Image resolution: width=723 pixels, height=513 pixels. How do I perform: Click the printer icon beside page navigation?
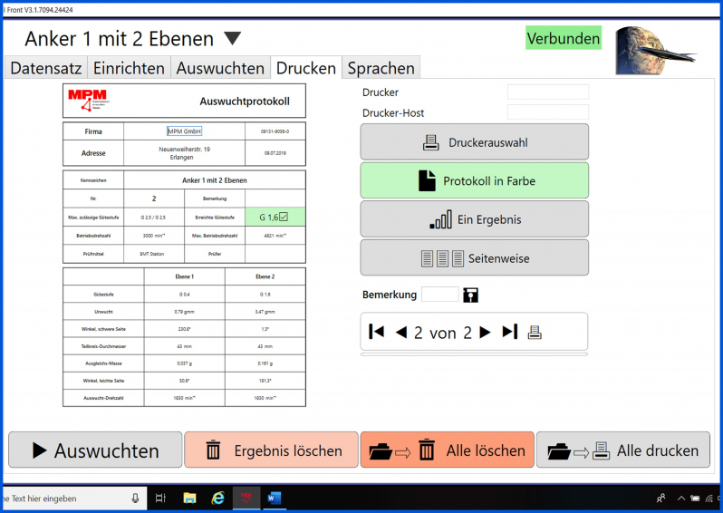pos(535,333)
